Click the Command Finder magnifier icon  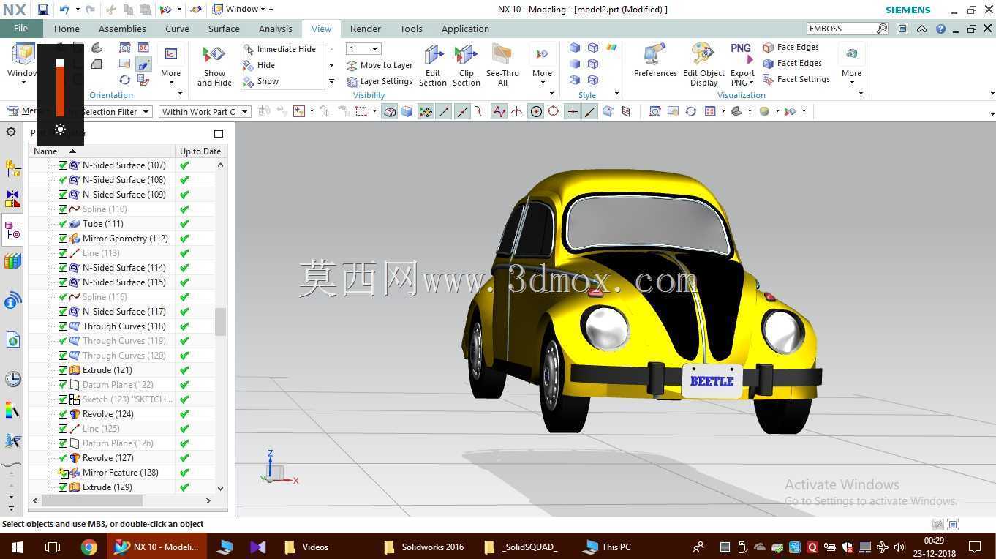pos(882,29)
